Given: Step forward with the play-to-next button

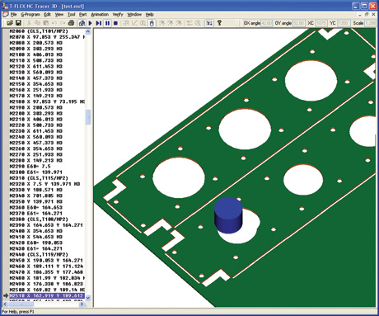Looking at the screenshot, I should [x=98, y=23].
